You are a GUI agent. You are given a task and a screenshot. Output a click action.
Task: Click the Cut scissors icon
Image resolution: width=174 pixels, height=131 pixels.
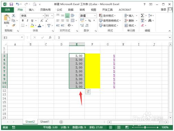(x=13, y=15)
